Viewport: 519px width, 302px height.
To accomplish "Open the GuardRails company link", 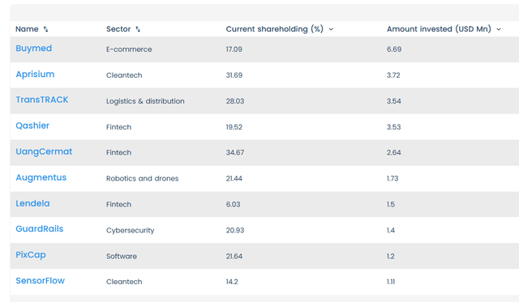I will click(40, 229).
